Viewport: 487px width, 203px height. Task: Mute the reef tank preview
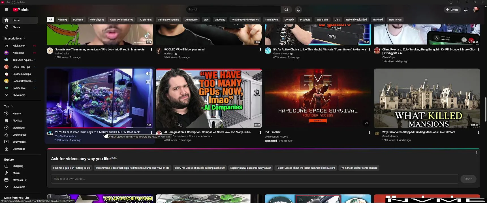[148, 74]
